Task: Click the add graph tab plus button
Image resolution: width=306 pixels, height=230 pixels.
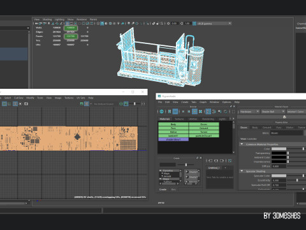Action: click(226, 168)
